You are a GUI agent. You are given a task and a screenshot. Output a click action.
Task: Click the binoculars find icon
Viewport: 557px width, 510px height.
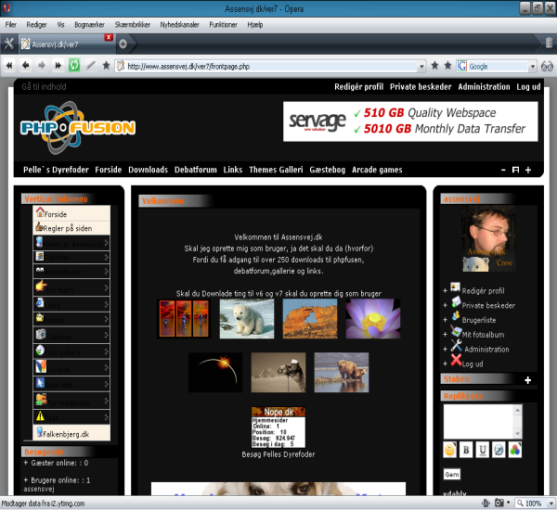[x=547, y=67]
